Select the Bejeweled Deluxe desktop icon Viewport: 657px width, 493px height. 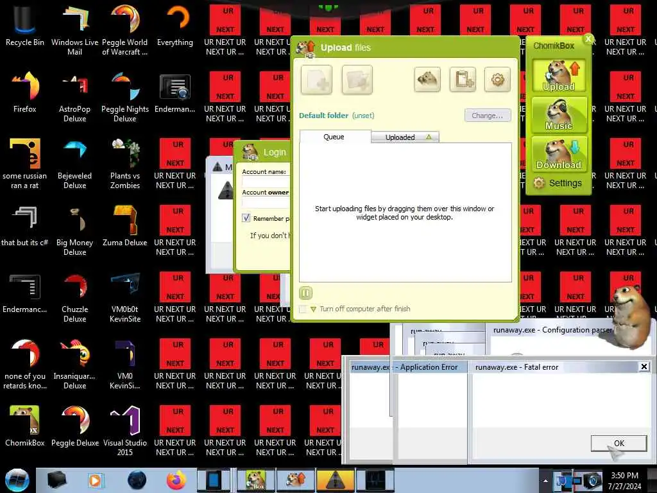coord(74,164)
